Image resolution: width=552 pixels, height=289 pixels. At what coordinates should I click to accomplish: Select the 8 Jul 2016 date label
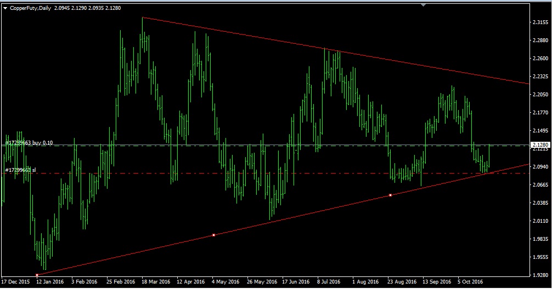[x=328, y=282]
